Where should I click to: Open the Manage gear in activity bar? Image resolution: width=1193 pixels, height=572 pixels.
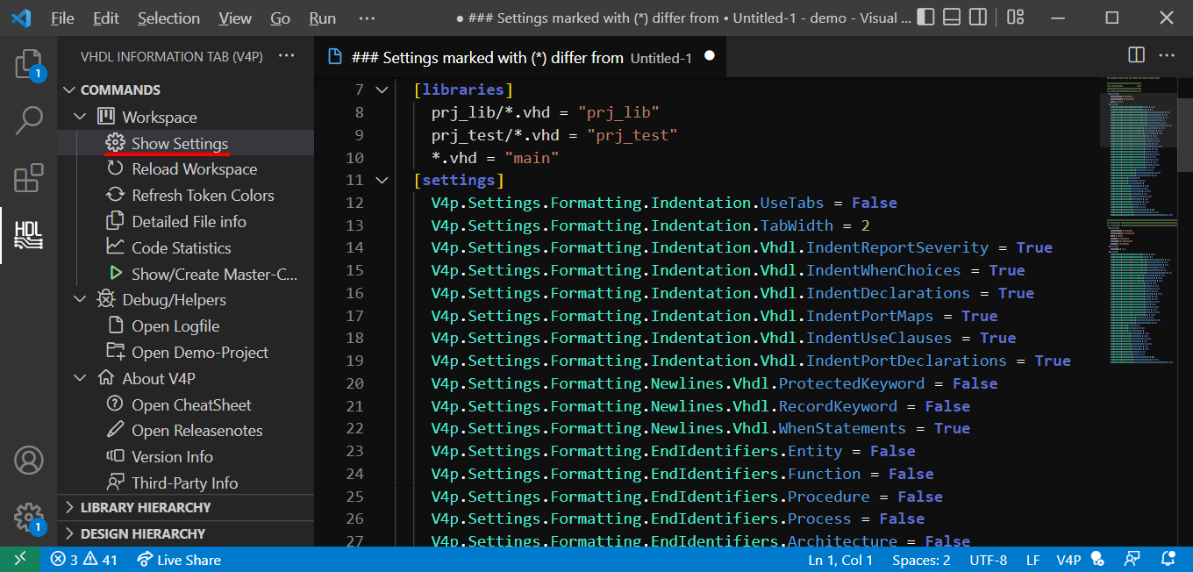pos(29,517)
